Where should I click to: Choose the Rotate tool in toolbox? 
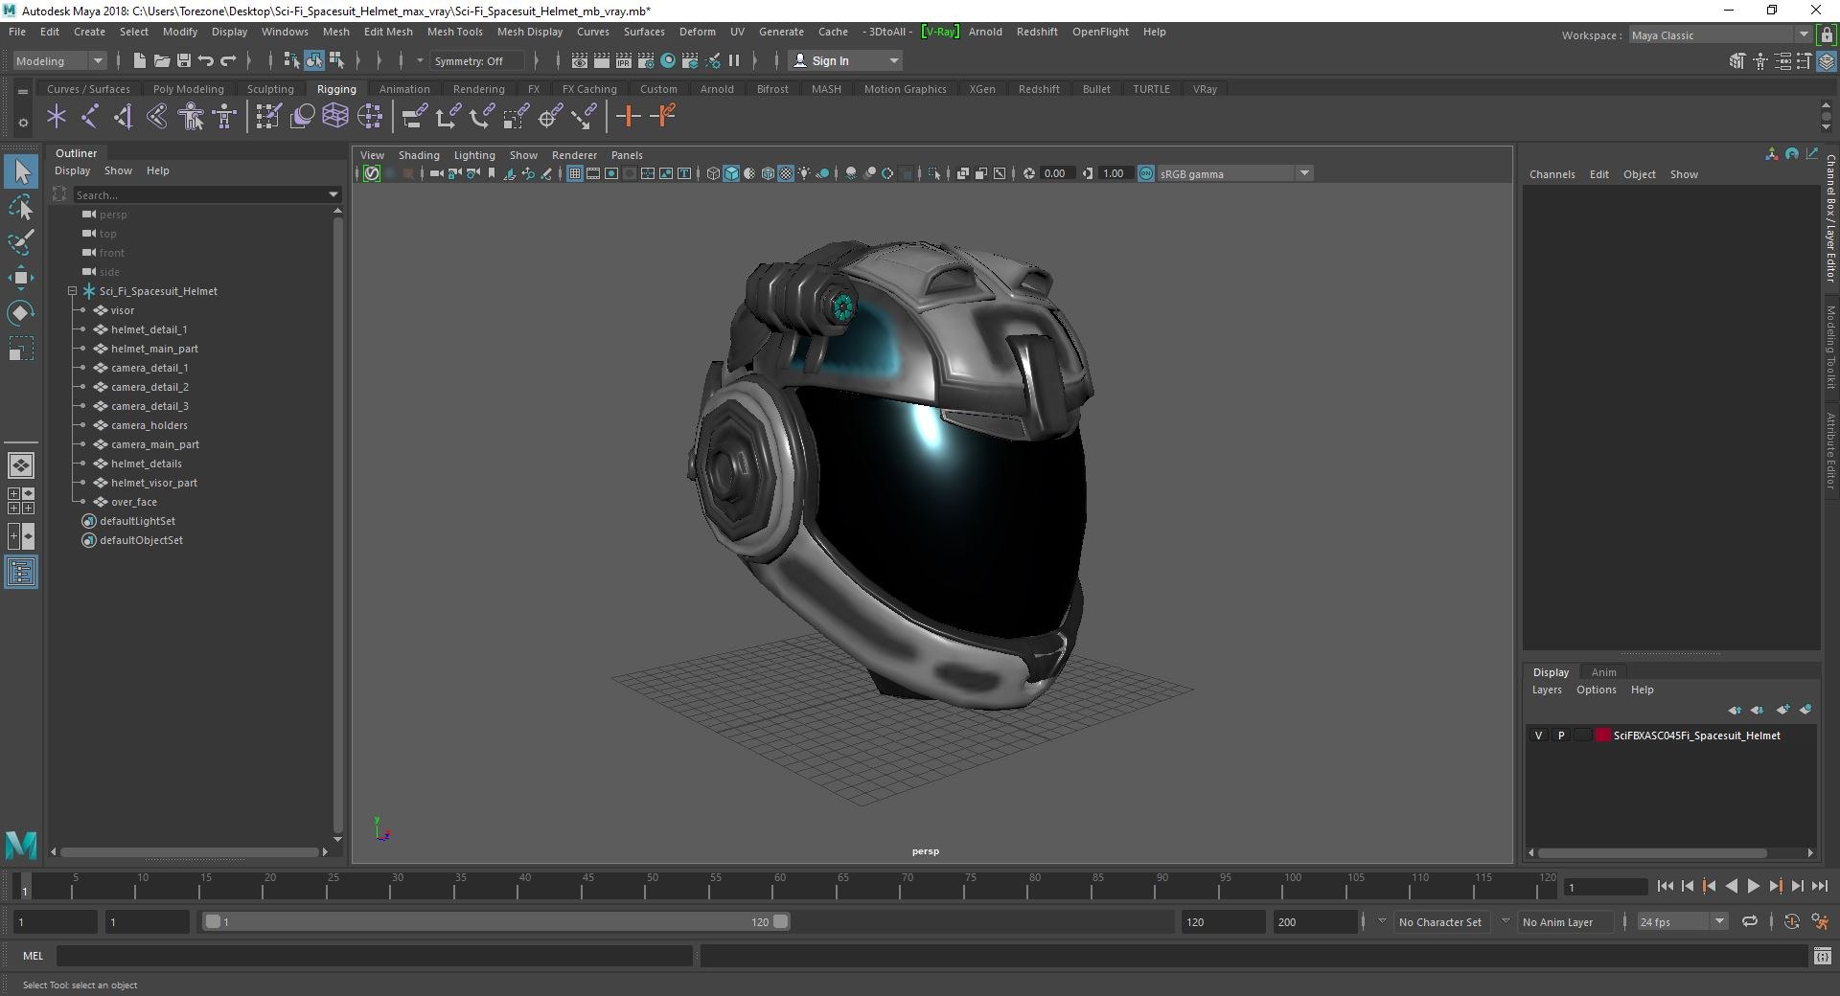[21, 313]
